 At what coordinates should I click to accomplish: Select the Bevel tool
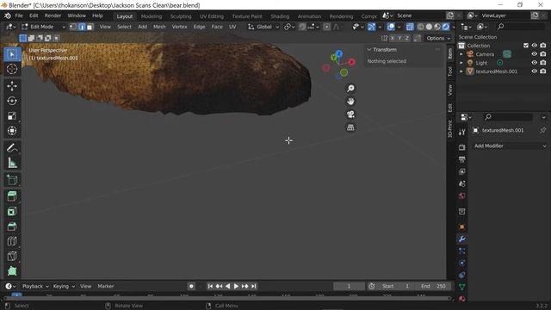coord(12,226)
